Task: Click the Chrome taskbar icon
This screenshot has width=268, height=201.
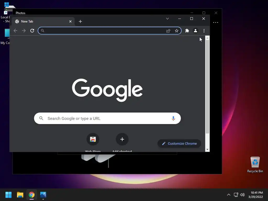Action: (32, 195)
